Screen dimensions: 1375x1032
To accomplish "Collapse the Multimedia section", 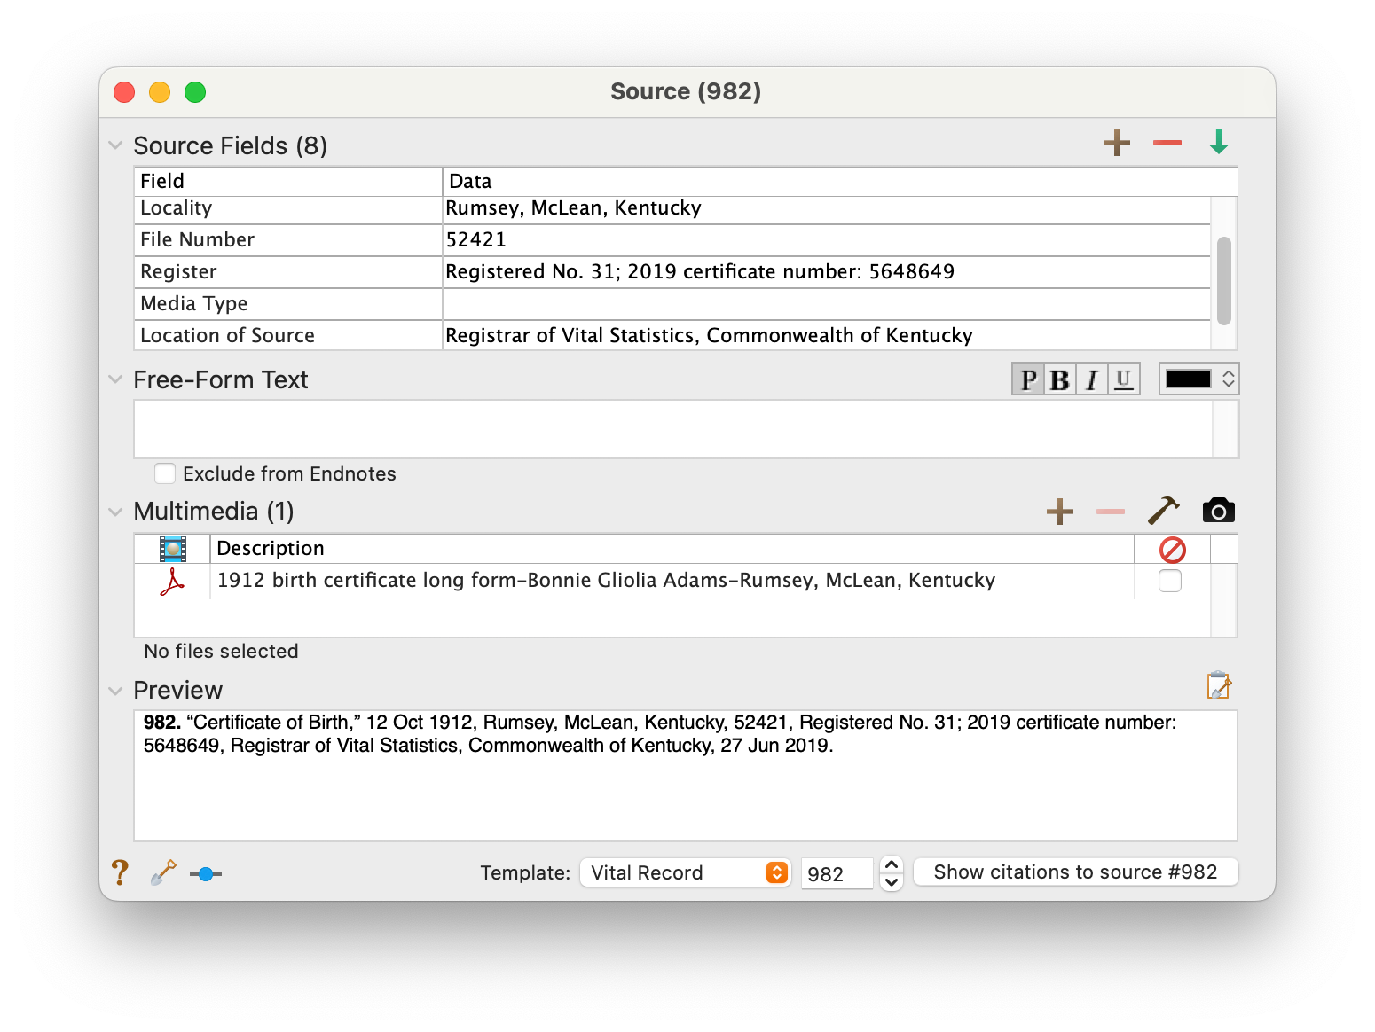I will (115, 512).
